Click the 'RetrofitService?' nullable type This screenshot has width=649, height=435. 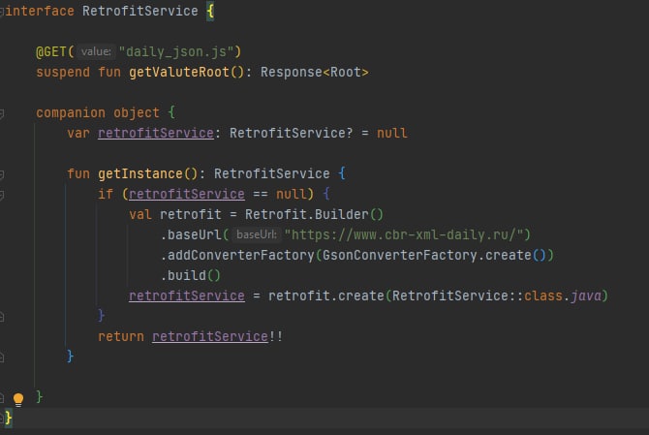[291, 134]
